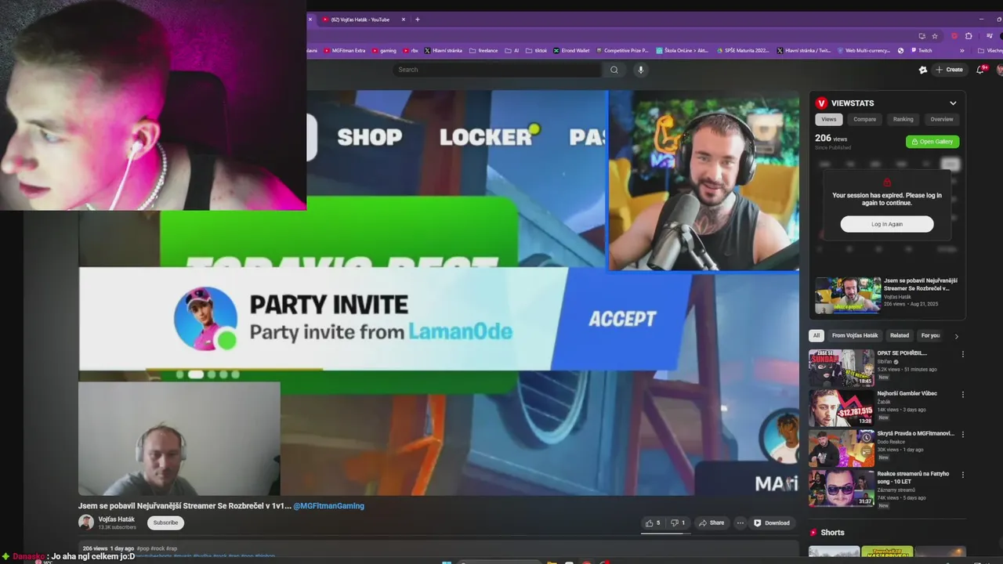Screen dimensions: 1003x564
Task: Open browser extensions puzzle icon
Action: [x=969, y=36]
